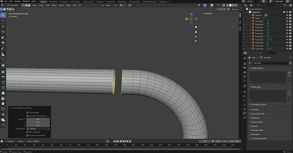The width and height of the screenshot is (293, 153).
Task: Activate the Annotate pencil tool
Action: point(3,48)
